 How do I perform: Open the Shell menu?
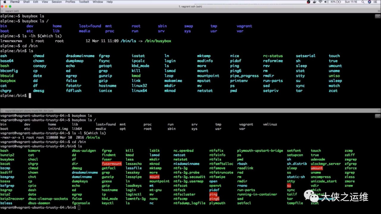(x=26, y=2)
